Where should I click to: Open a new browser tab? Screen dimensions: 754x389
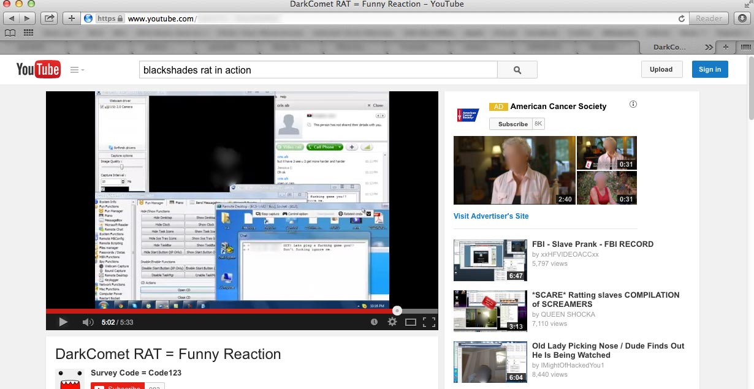click(x=726, y=47)
